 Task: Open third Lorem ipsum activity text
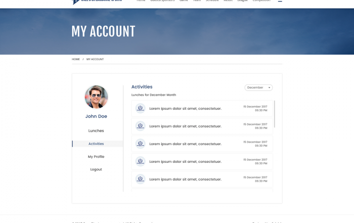(186, 144)
